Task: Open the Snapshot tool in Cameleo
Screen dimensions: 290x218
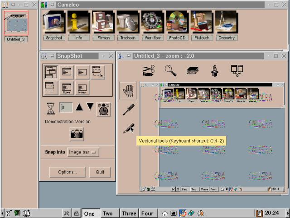Action: coord(54,23)
